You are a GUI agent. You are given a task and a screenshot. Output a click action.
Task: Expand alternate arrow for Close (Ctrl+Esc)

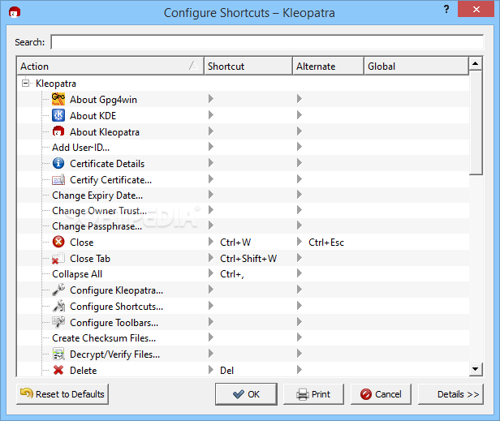click(x=299, y=242)
